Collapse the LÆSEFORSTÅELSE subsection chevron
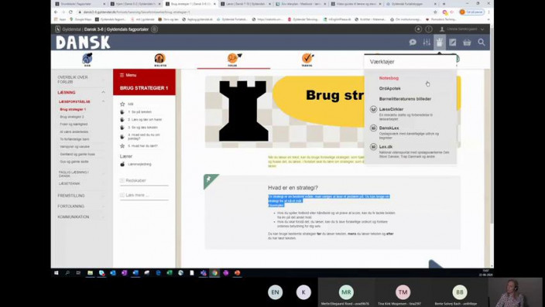This screenshot has height=307, width=545. 103,101
